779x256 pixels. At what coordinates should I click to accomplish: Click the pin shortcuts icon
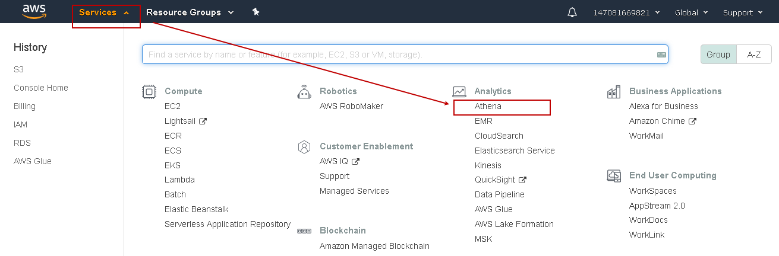256,12
